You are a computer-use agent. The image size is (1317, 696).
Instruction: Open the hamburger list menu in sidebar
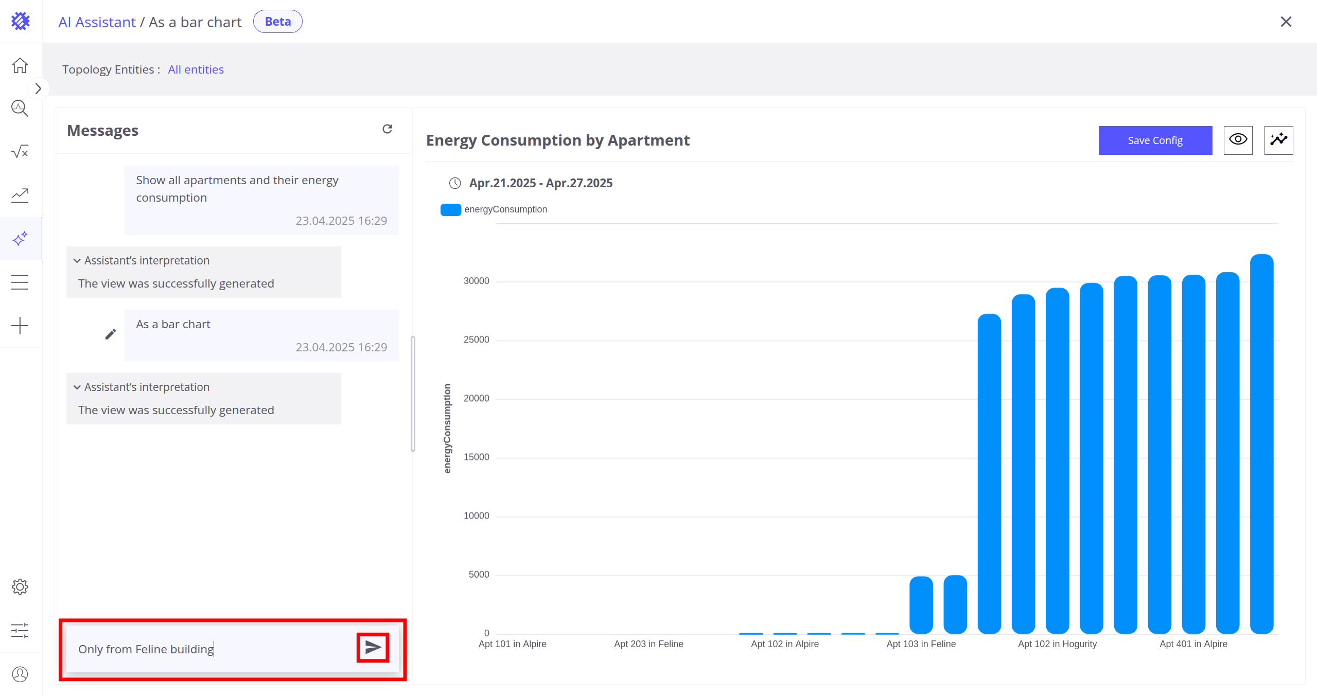tap(20, 282)
